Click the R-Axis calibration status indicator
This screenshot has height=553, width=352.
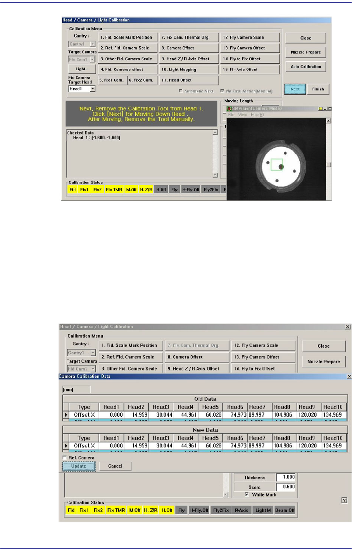242,510
